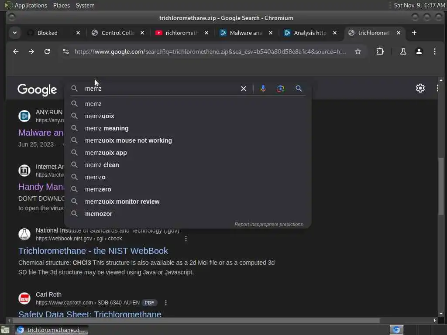Search by image with Google Lens icon
This screenshot has width=447, height=335.
coord(281,89)
